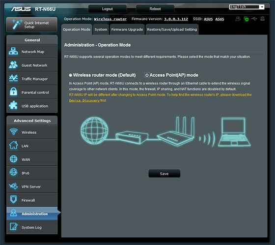Image resolution: width=275 pixels, height=245 pixels.
Task: Select Access Point(AP) mode radio button
Action: point(147,75)
